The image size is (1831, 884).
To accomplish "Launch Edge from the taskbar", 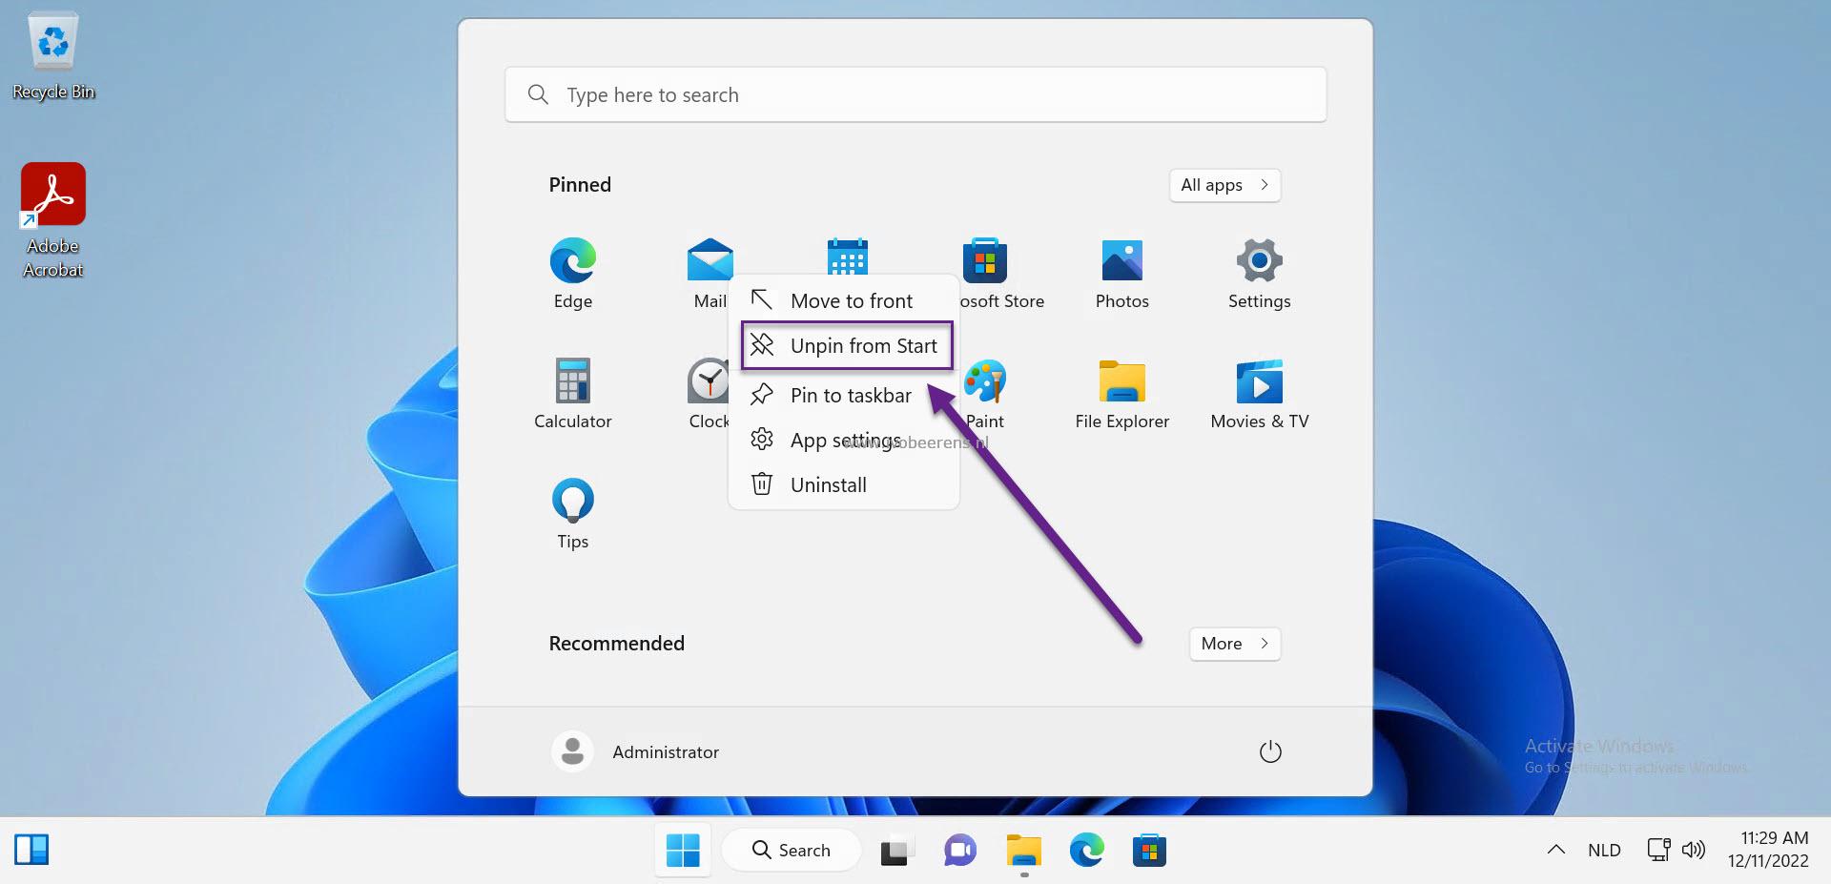I will (1086, 850).
